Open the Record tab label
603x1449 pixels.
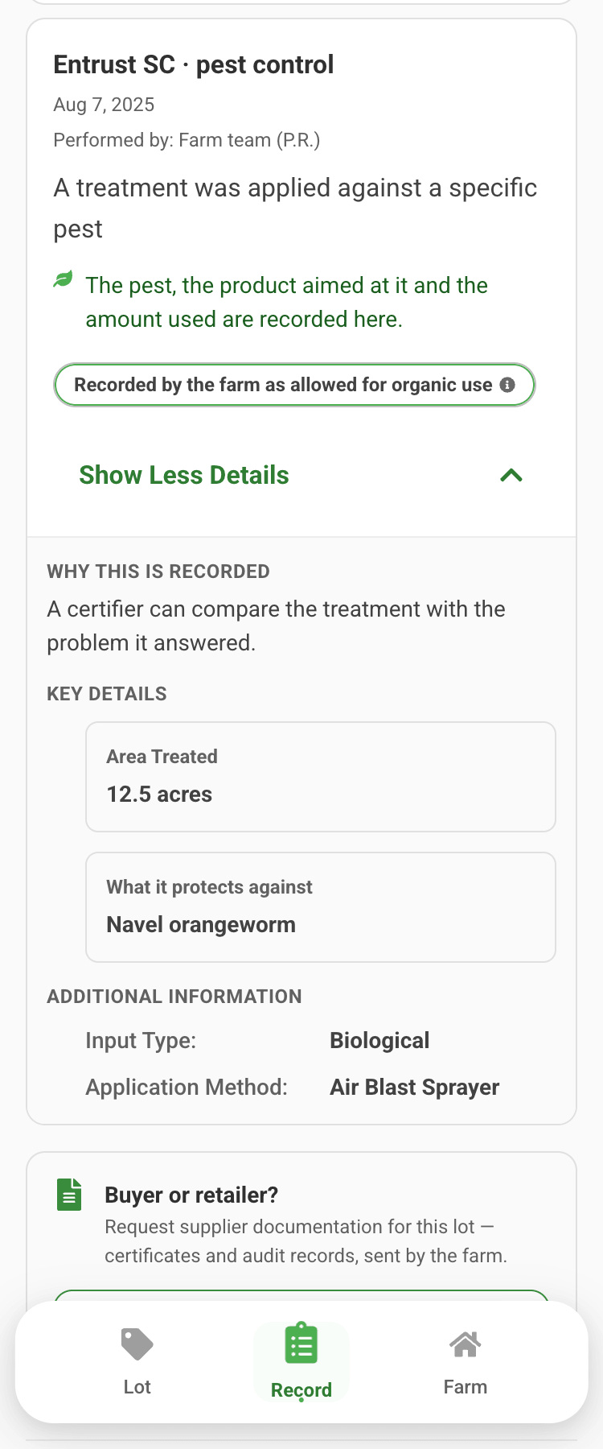tap(301, 1390)
